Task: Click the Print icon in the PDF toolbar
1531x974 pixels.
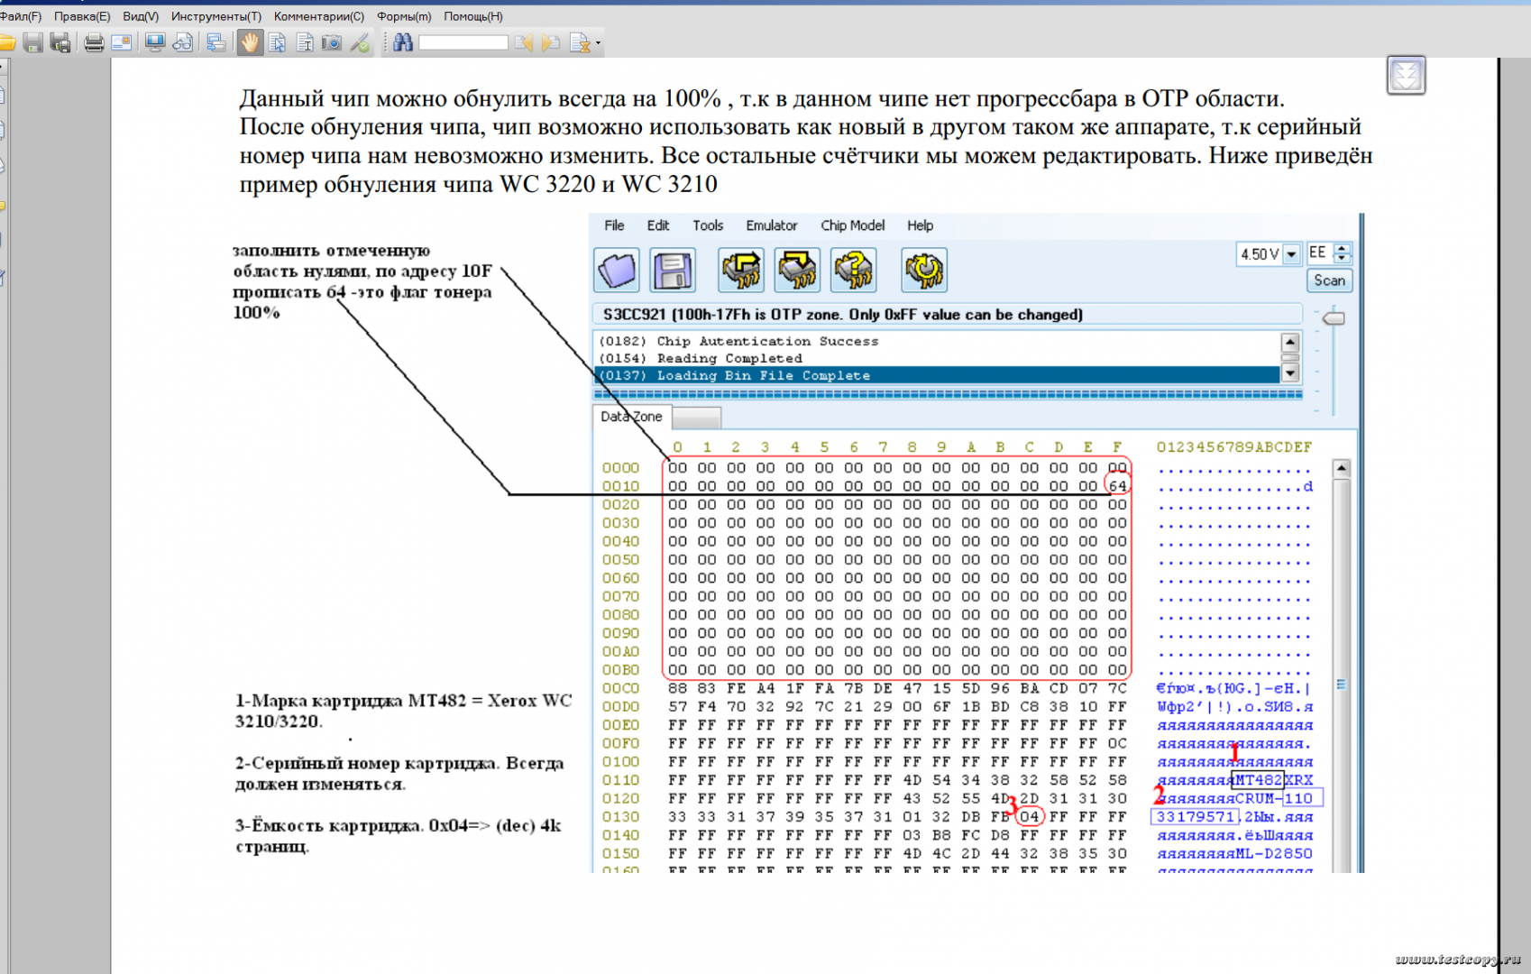Action: click(x=94, y=42)
